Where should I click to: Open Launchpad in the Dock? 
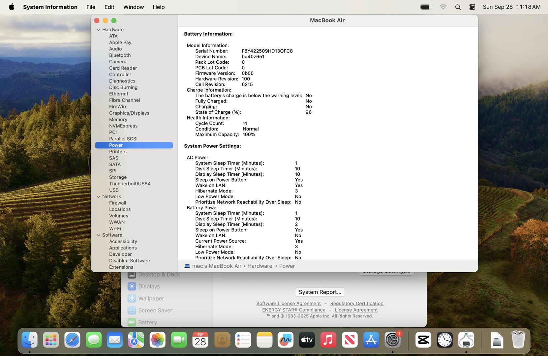[x=51, y=340]
